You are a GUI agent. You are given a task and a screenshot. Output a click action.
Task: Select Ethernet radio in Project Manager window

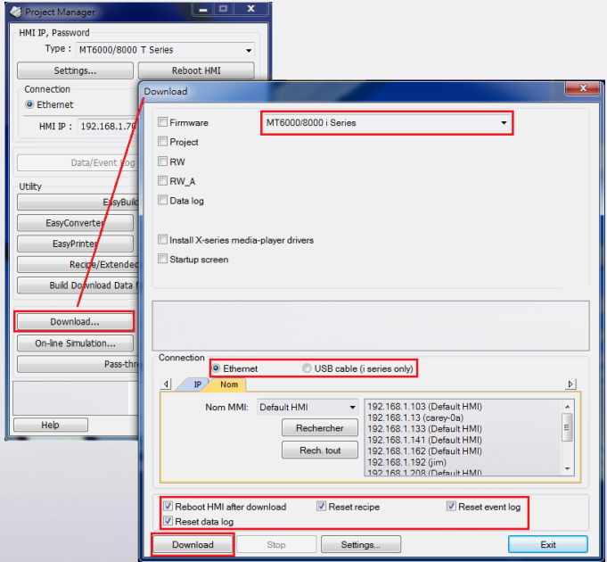point(29,104)
